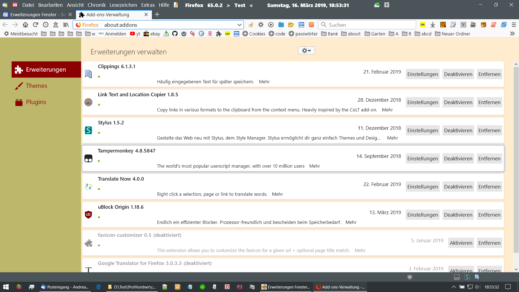Click Mehr link for Clippings description
Screen dimensions: 519x292
tap(264, 82)
